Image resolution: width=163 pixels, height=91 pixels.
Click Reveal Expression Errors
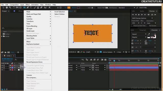click(x=34, y=62)
